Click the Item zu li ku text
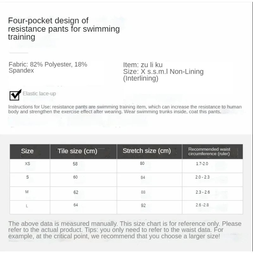 143,65
